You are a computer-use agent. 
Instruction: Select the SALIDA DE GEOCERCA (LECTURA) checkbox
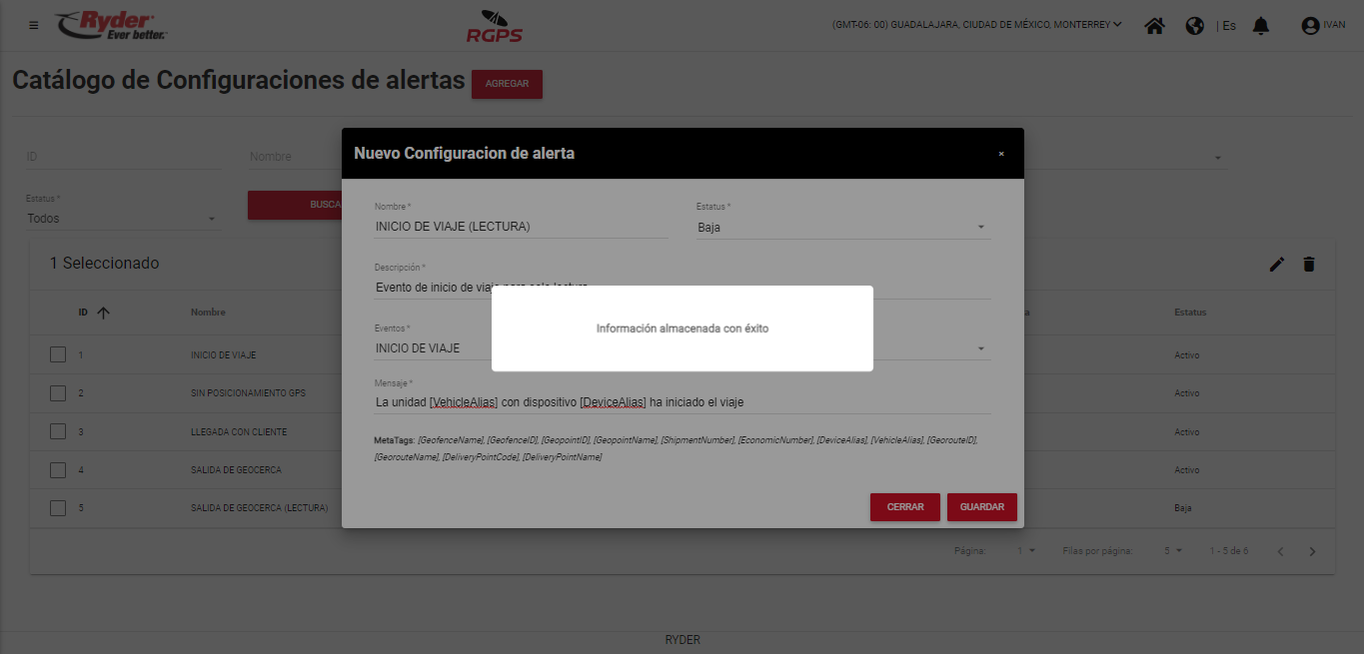(x=58, y=507)
